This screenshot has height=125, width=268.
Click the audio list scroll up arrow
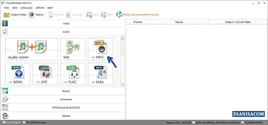pos(123,38)
